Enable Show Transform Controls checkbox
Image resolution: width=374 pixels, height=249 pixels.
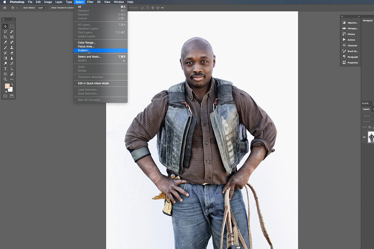[x=50, y=8]
